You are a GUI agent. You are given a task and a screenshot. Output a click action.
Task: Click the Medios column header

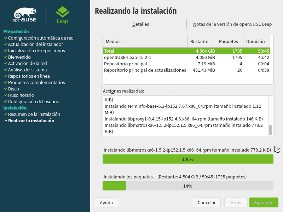coord(145,41)
